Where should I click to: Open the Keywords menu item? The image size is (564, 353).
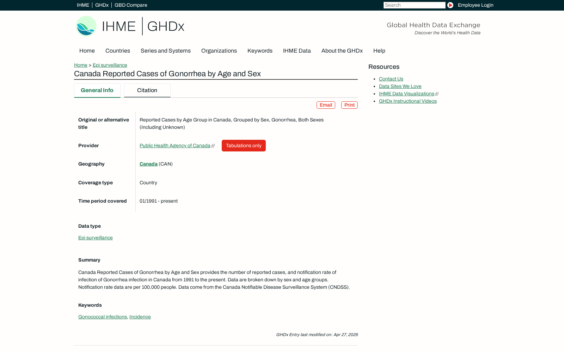click(260, 51)
